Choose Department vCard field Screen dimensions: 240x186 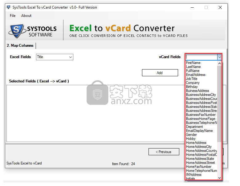[x=194, y=127]
